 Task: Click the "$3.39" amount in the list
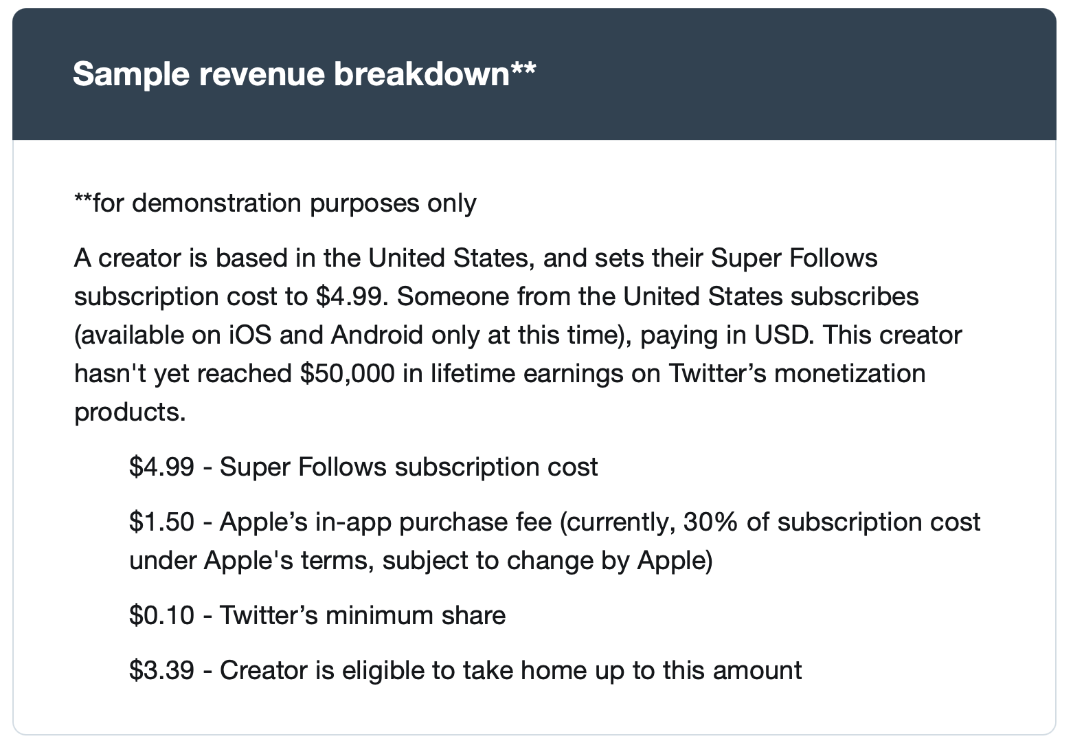[x=161, y=670]
